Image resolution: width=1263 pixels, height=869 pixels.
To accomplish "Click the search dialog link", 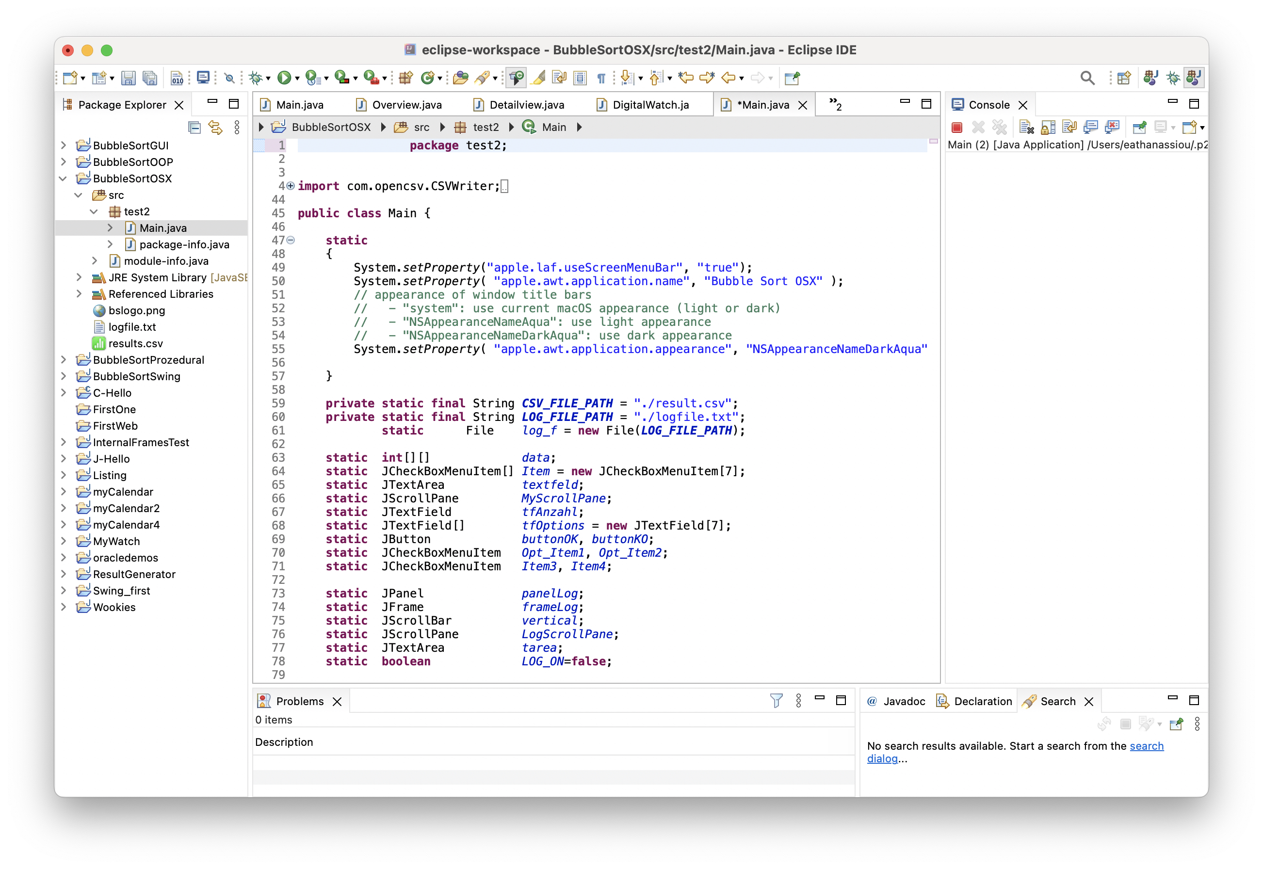I will [x=1146, y=746].
